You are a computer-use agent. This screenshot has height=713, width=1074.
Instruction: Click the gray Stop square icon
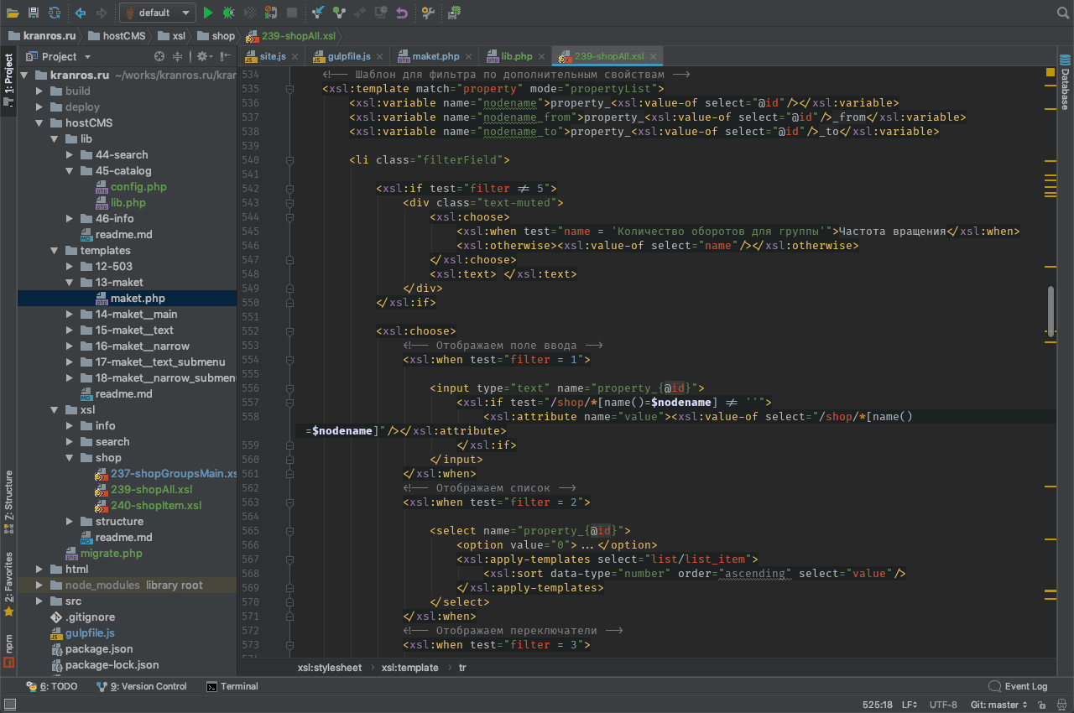292,13
